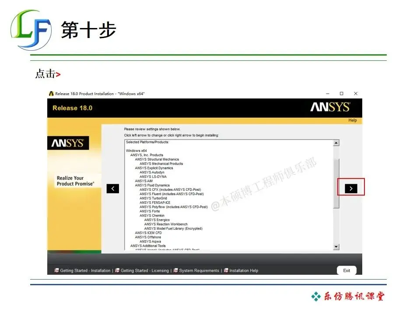This screenshot has height=315, width=420.
Task: Click PDF icon beside Installation Help
Action: [226, 270]
